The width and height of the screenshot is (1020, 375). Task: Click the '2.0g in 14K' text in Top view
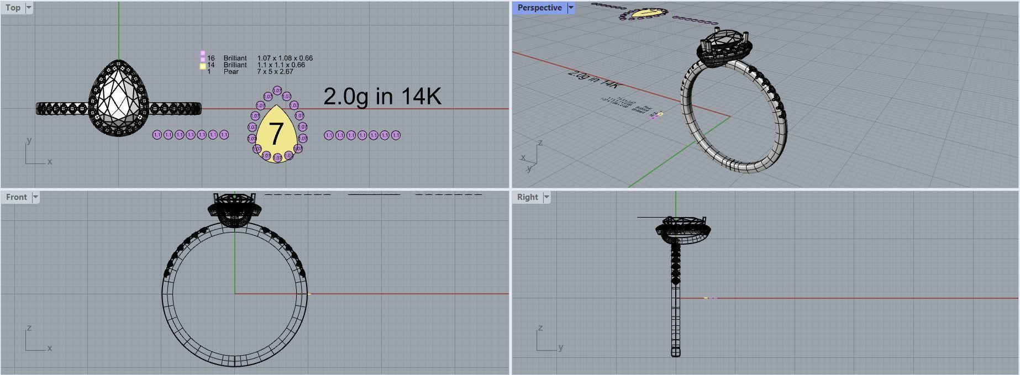click(382, 96)
